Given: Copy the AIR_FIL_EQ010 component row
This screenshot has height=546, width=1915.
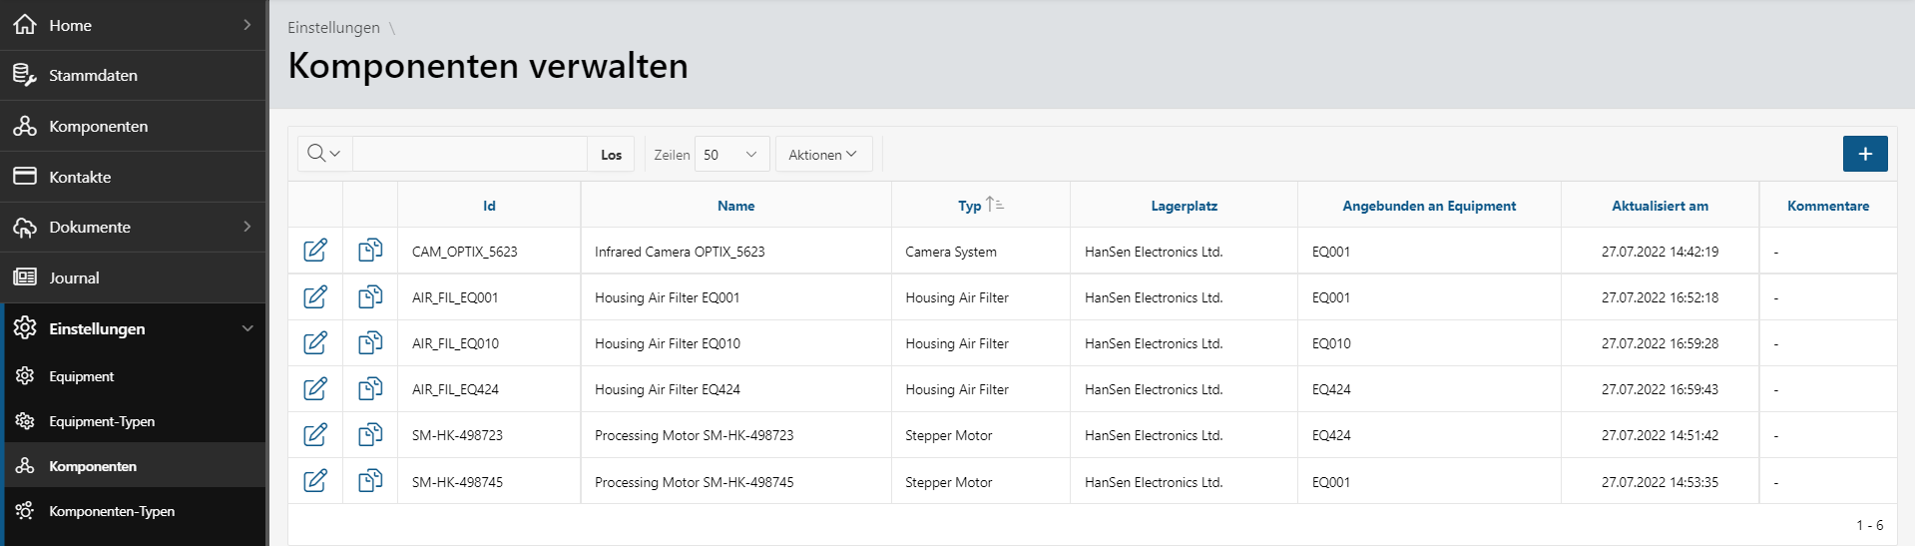Looking at the screenshot, I should 370,342.
